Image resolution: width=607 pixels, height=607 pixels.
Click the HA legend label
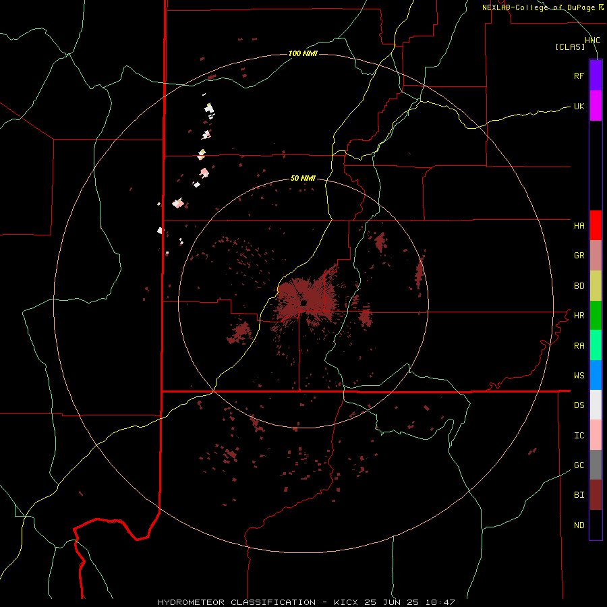(579, 225)
